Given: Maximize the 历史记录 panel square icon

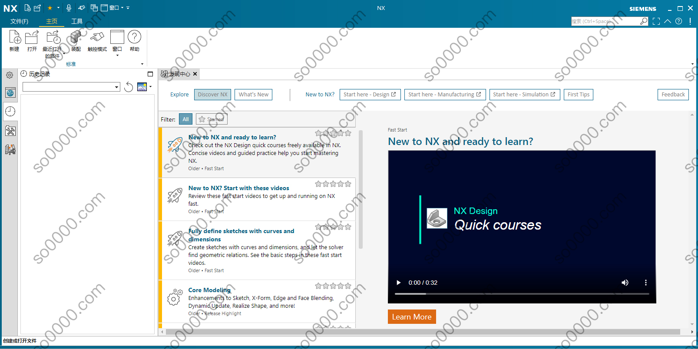Looking at the screenshot, I should click(150, 74).
